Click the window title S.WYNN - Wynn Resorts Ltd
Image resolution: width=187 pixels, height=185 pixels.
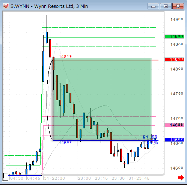point(49,6)
